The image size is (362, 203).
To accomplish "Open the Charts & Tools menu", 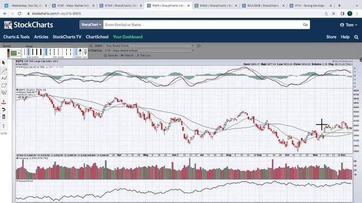I will (16, 37).
